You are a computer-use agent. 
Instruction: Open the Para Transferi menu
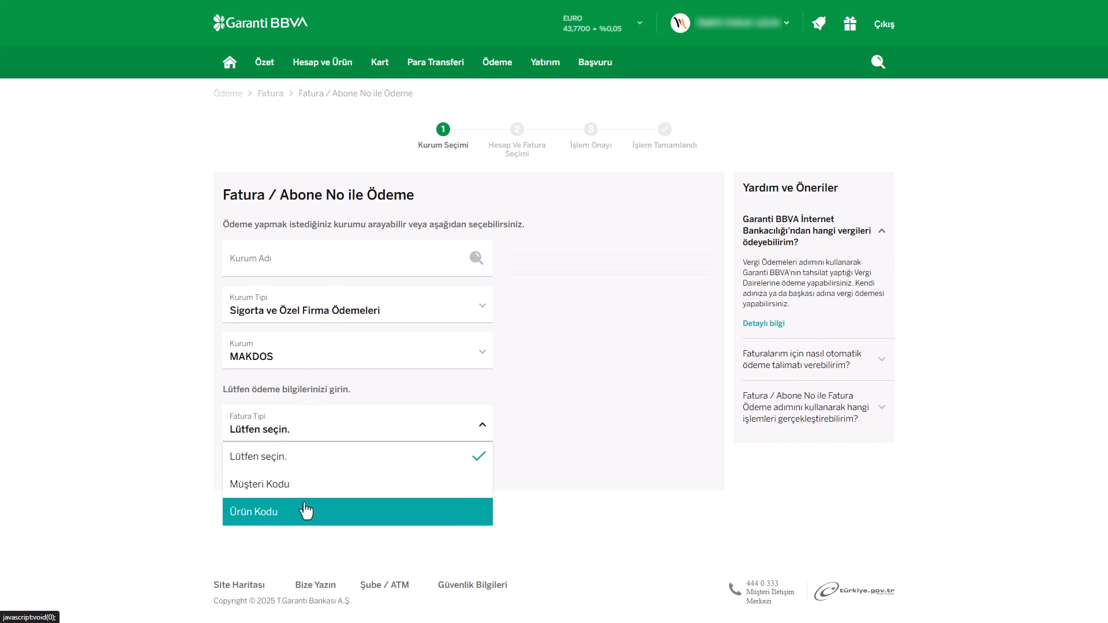pos(435,62)
